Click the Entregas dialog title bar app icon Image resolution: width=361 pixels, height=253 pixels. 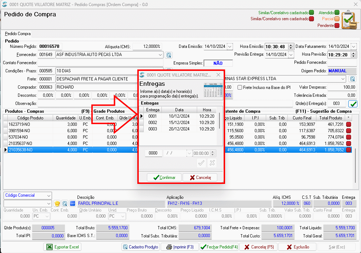tap(142, 75)
